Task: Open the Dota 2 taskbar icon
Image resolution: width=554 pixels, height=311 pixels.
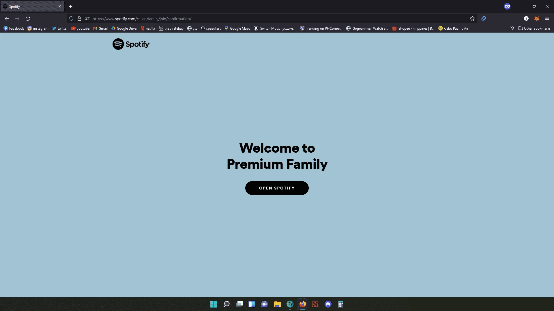Action: coord(315,304)
